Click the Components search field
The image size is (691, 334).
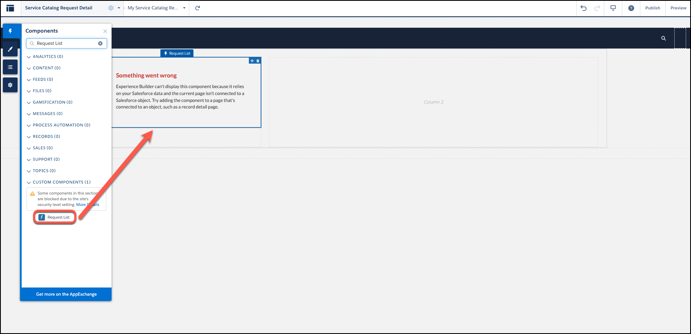[x=67, y=43]
